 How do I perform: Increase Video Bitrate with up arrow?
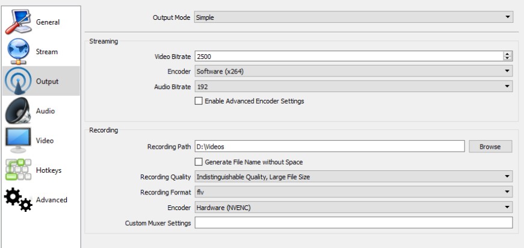pos(508,54)
